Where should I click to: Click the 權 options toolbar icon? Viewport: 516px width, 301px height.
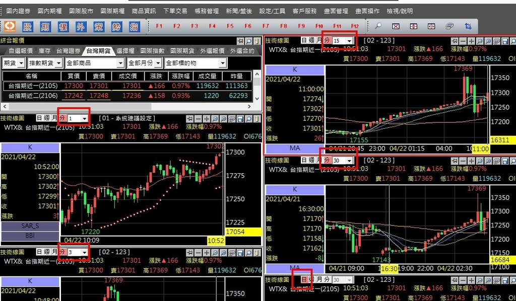pyautogui.click(x=63, y=26)
